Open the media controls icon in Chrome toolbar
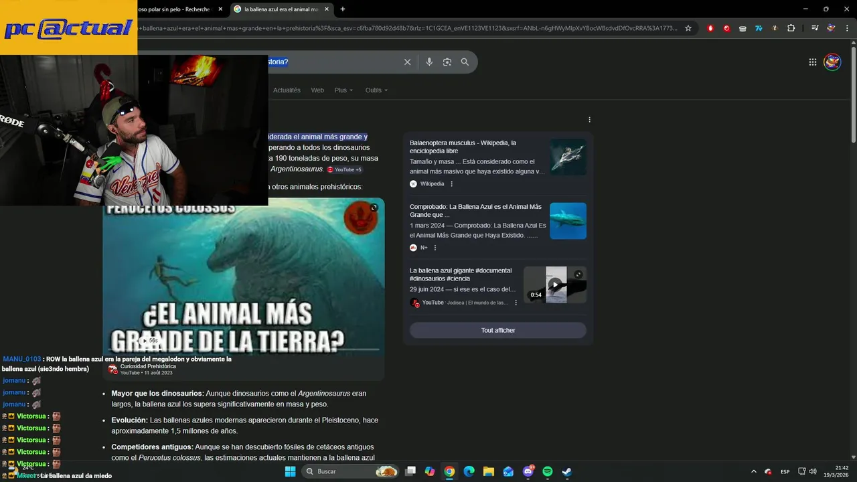 click(x=815, y=28)
